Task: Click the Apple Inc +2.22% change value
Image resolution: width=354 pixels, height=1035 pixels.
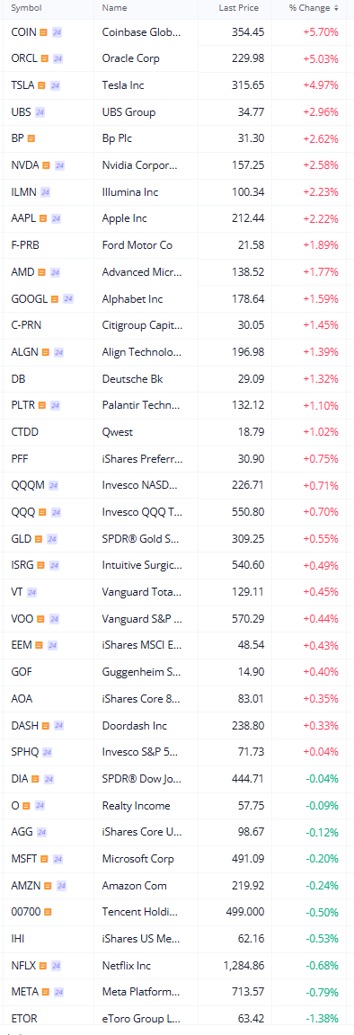Action: click(x=322, y=218)
